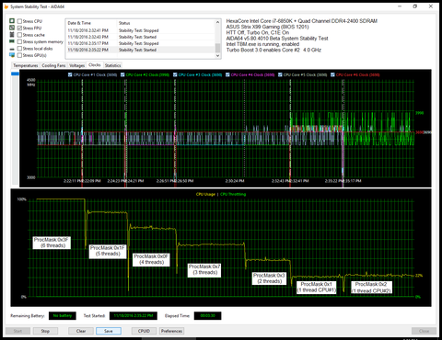442x340 pixels.
Task: Select the 2:32:43 PM log row
Action: coord(141,37)
